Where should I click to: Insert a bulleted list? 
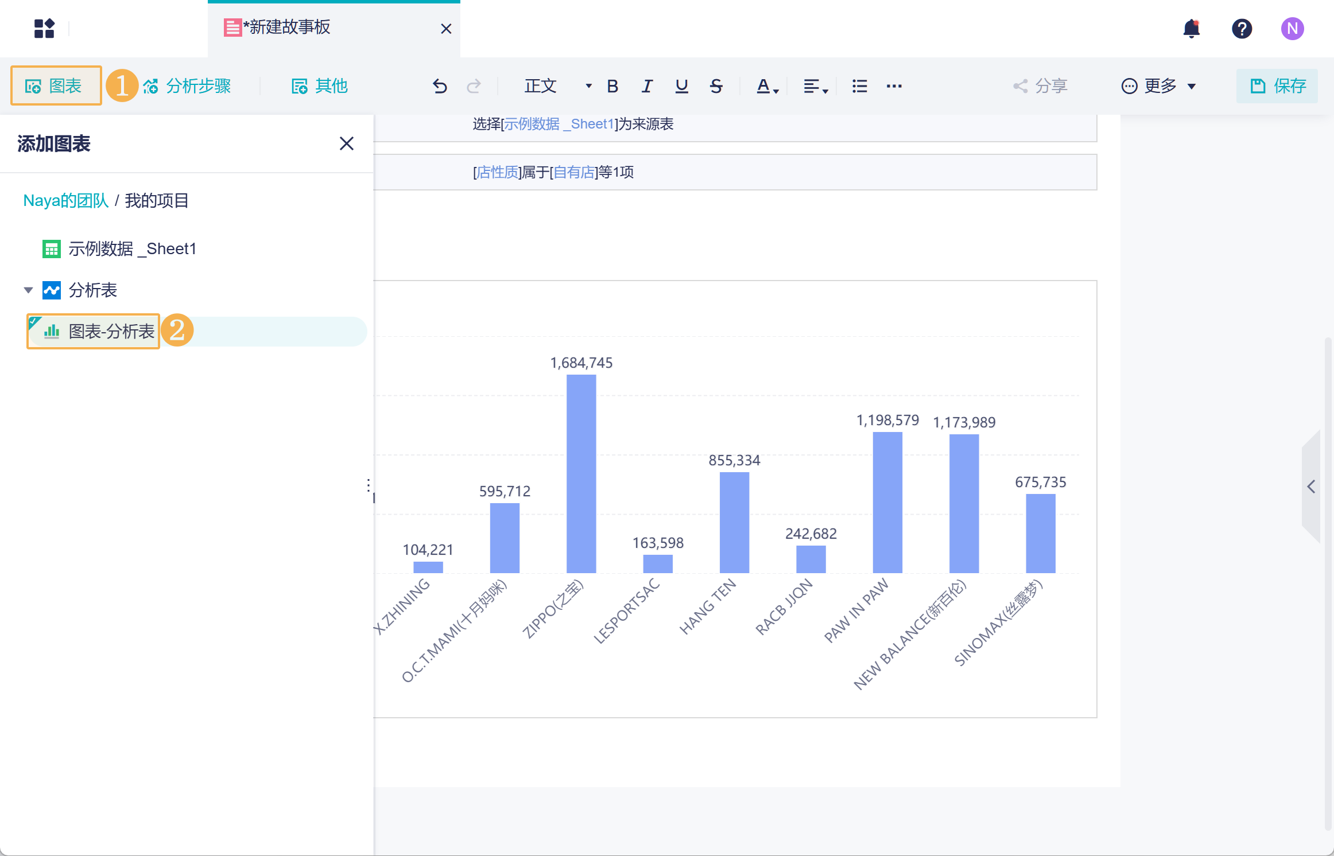[x=859, y=86]
